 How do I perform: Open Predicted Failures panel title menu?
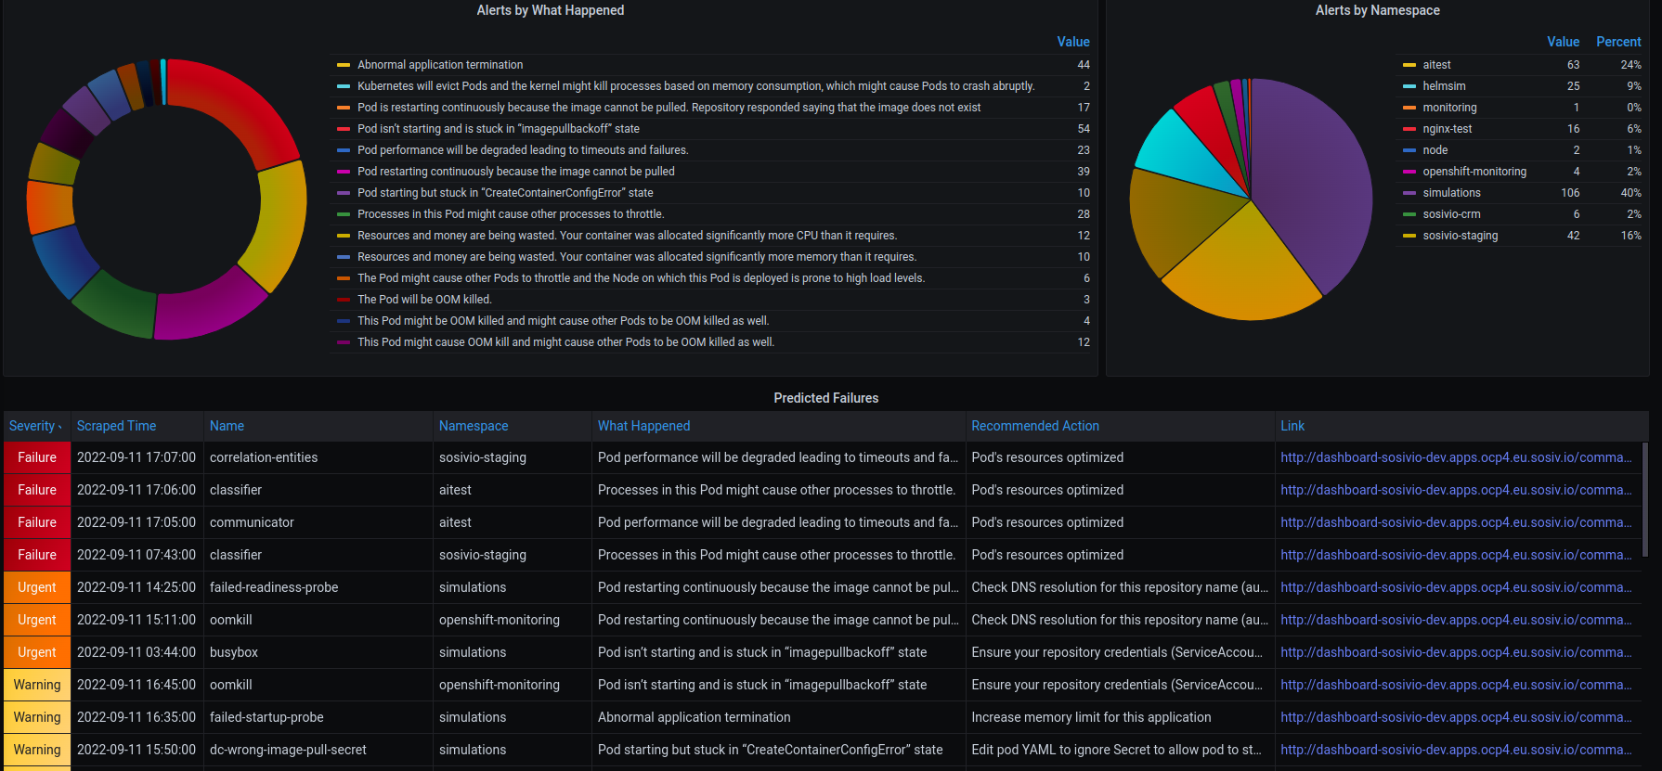[x=826, y=398]
